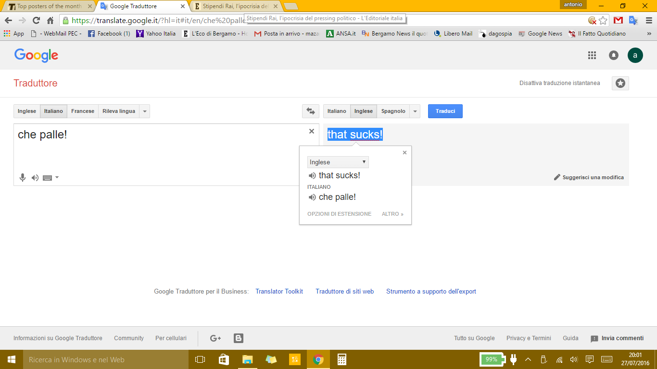The image size is (657, 369).
Task: Switch to Top posters of the month tab
Action: pos(48,6)
